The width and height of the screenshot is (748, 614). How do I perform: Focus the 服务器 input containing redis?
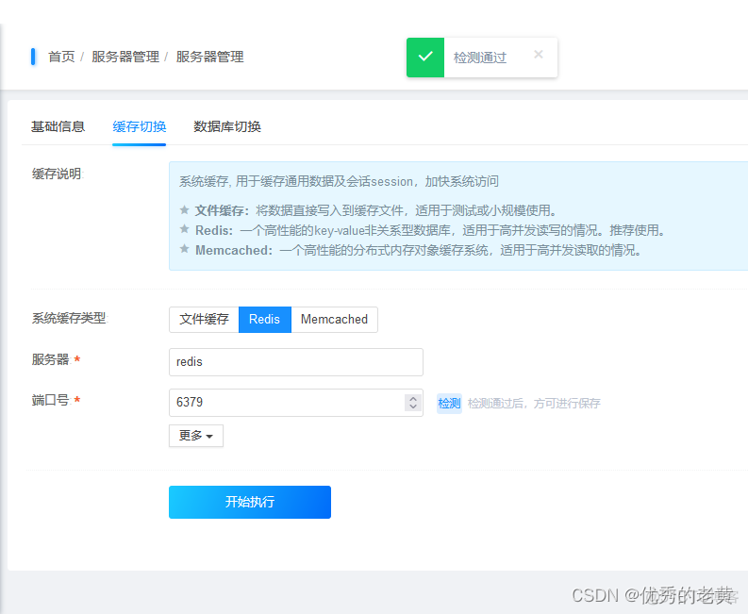[295, 362]
